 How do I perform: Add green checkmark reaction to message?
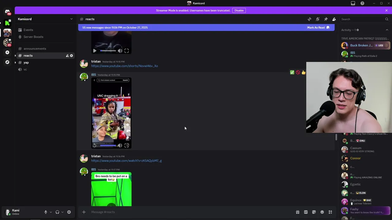292,72
